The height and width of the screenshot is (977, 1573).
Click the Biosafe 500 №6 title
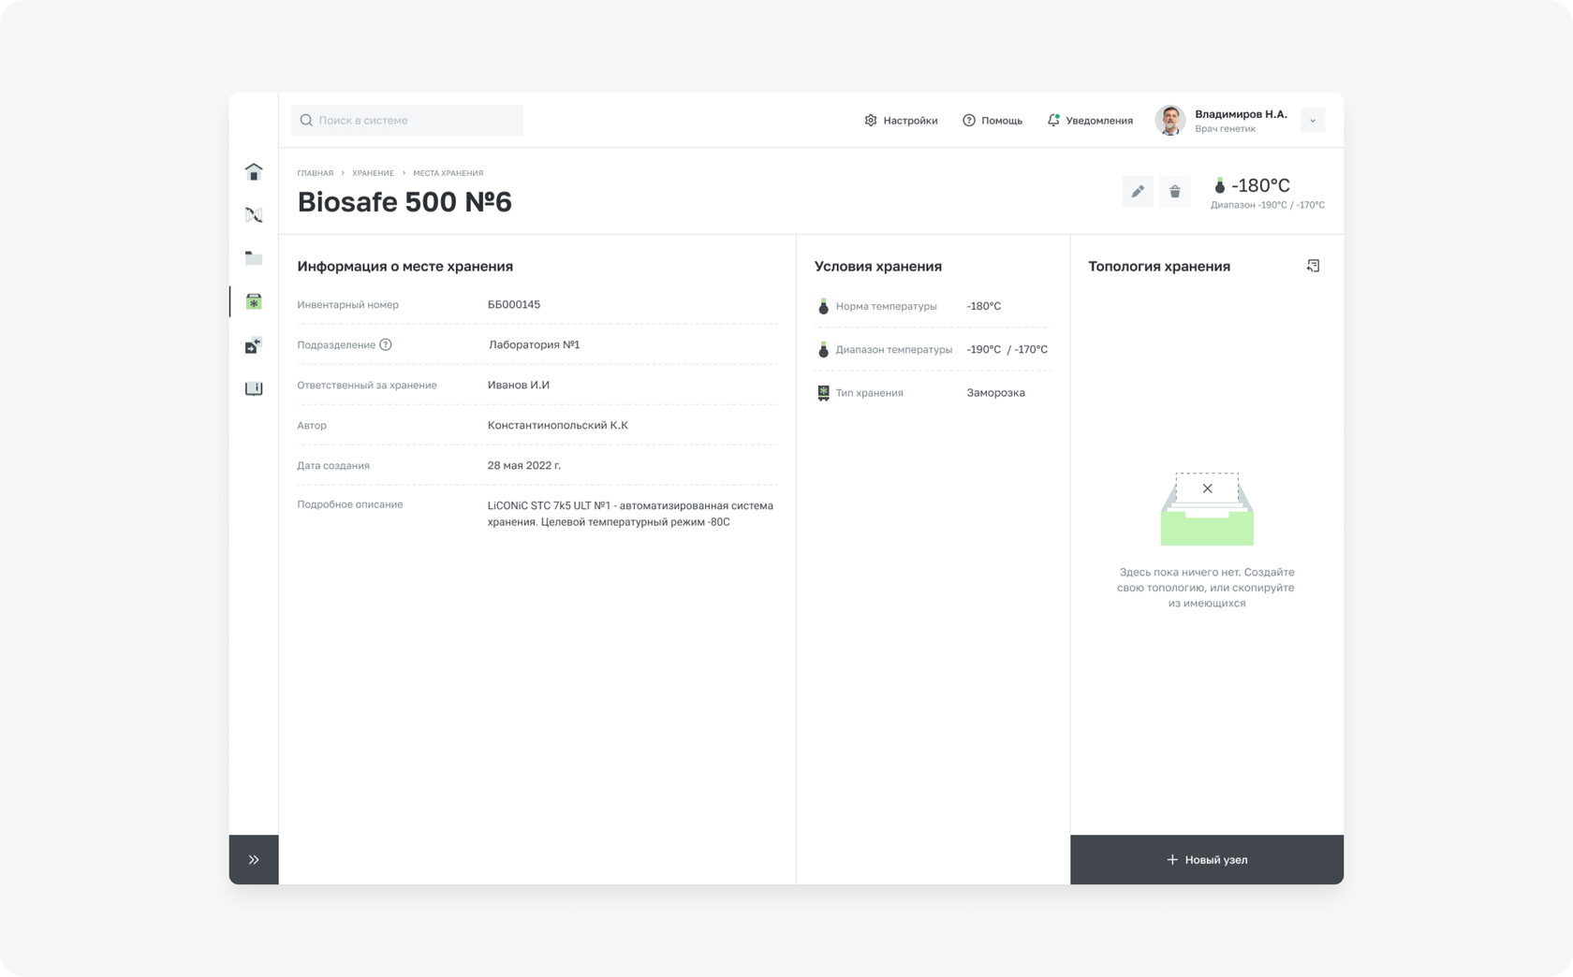click(404, 202)
